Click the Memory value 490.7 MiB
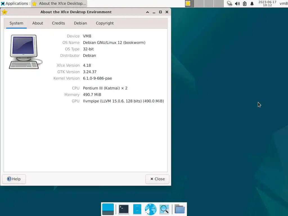Screen dimensions: 288x216 pyautogui.click(x=92, y=94)
